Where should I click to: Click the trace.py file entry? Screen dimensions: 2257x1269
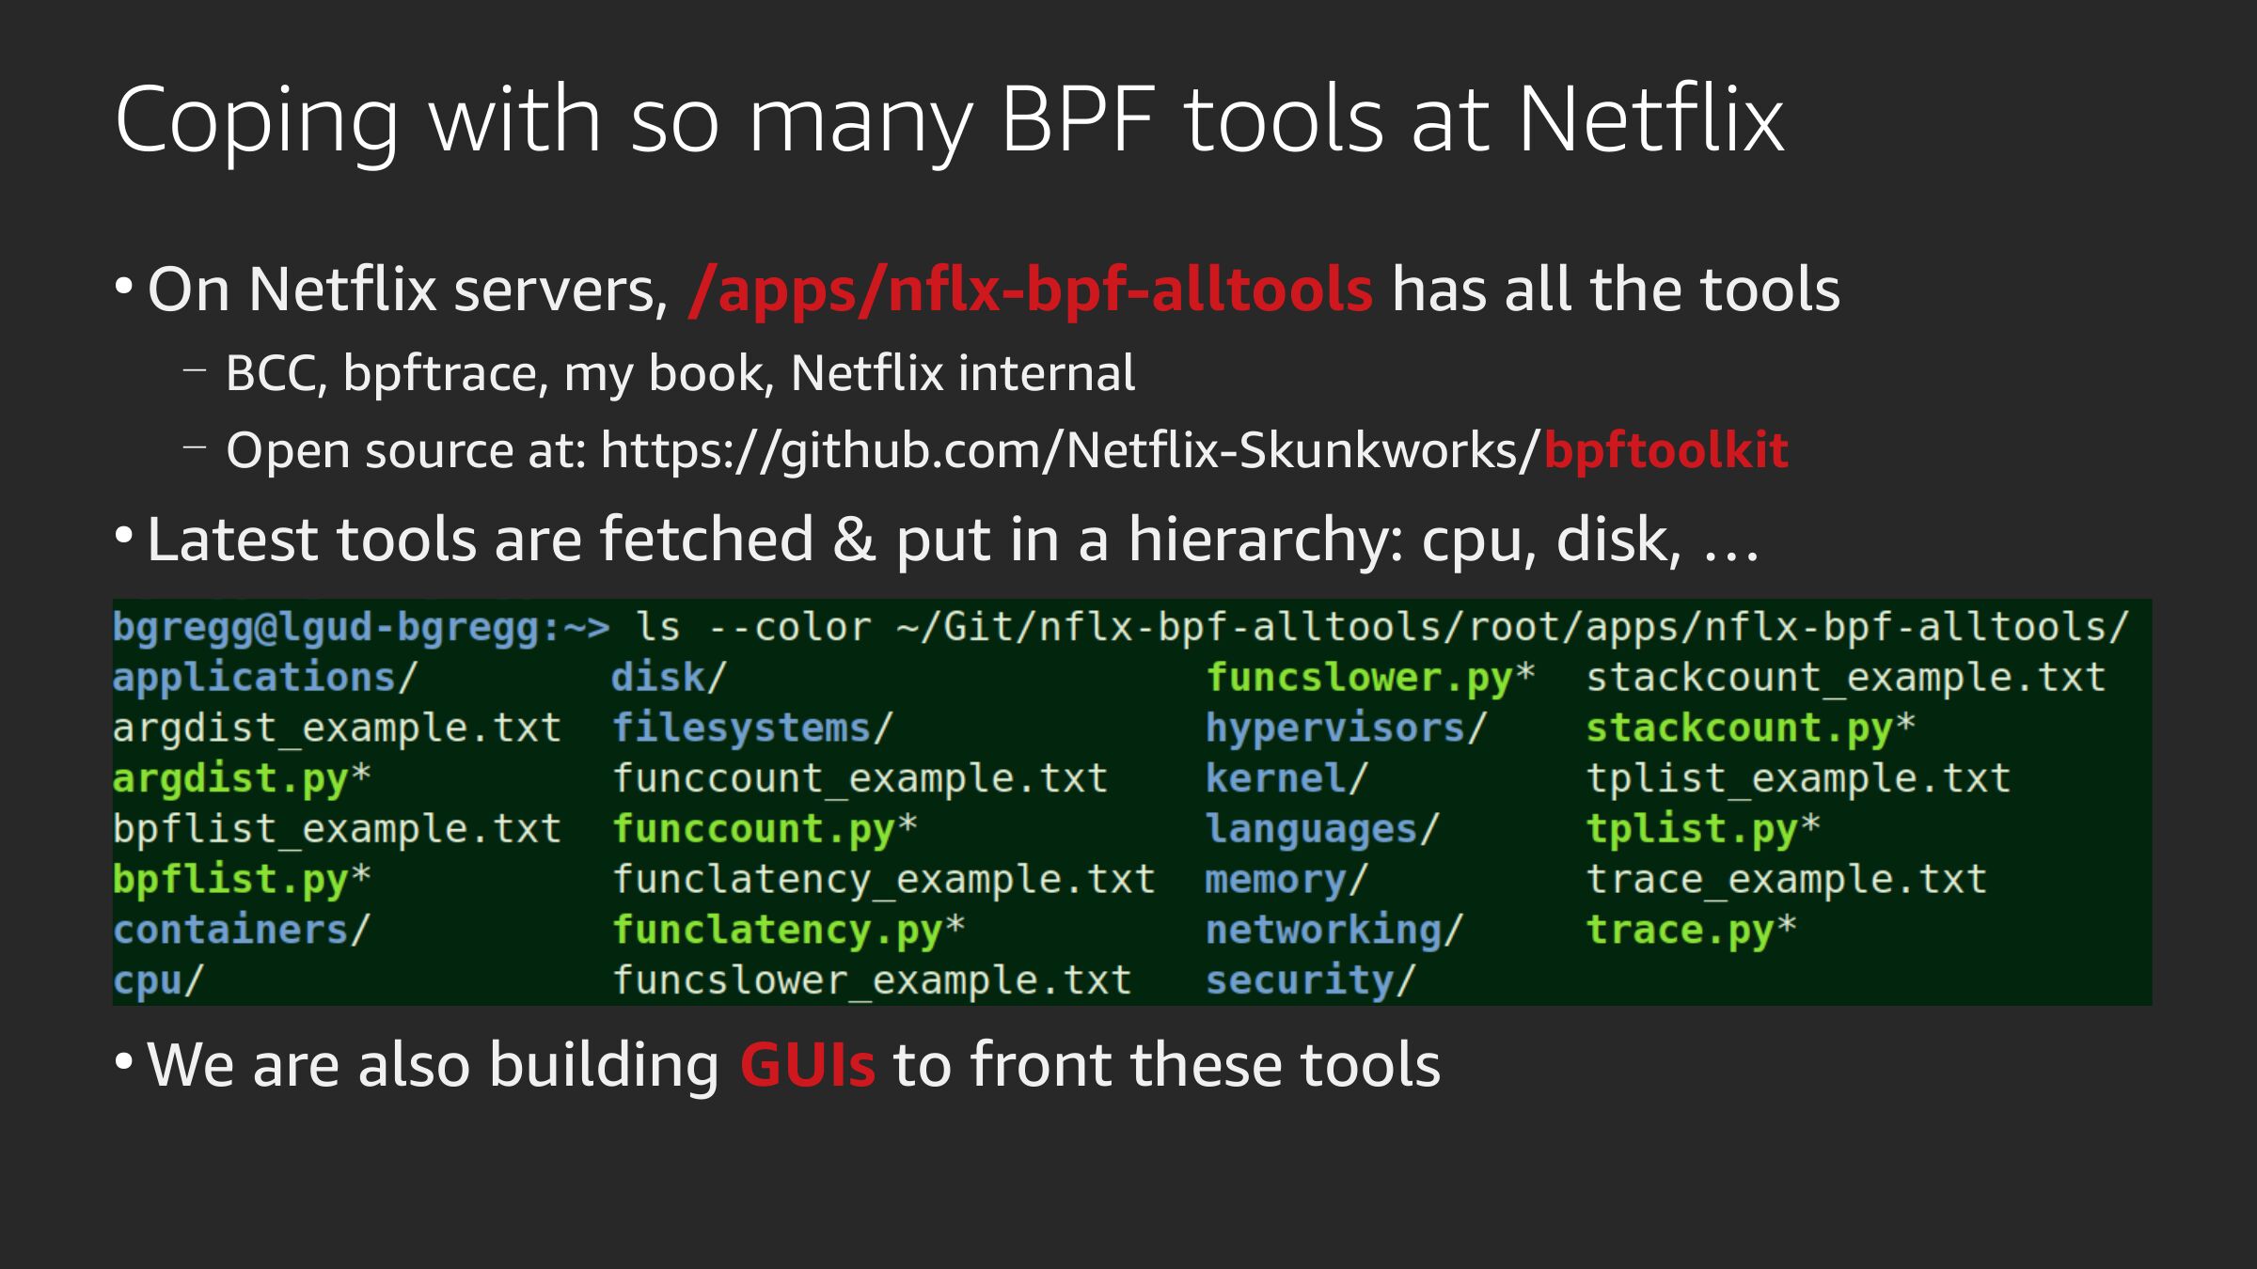click(x=1690, y=931)
